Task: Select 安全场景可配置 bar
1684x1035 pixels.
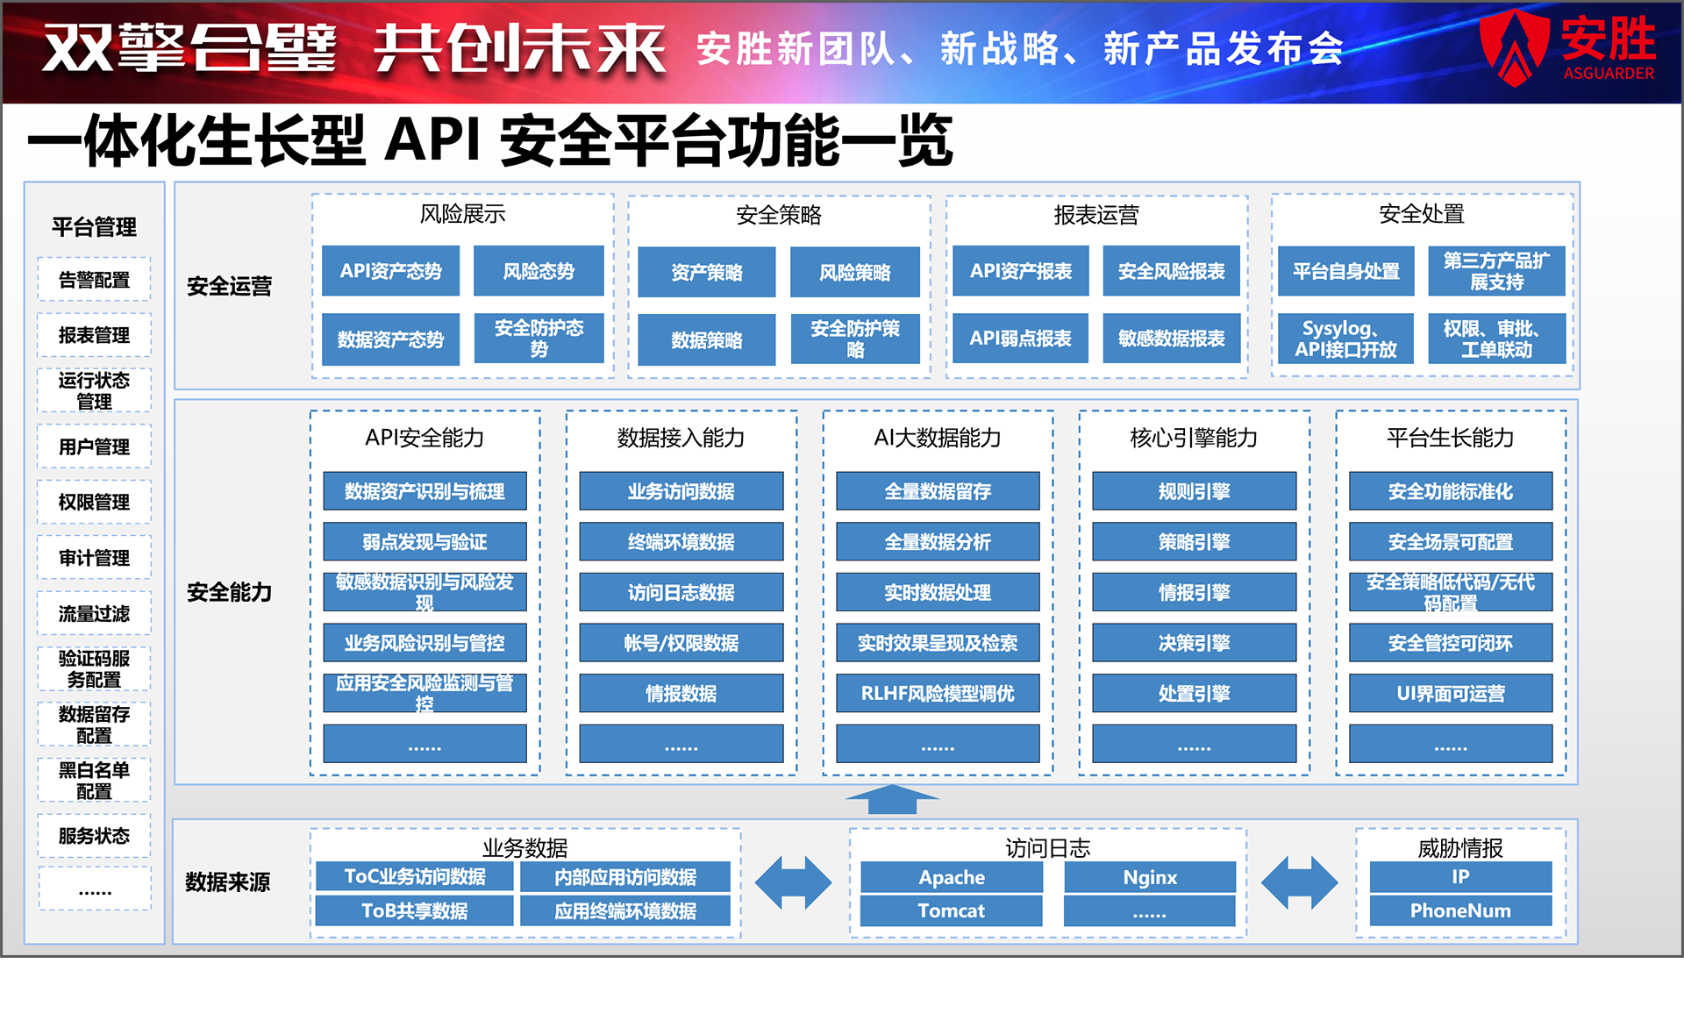Action: [x=1451, y=542]
